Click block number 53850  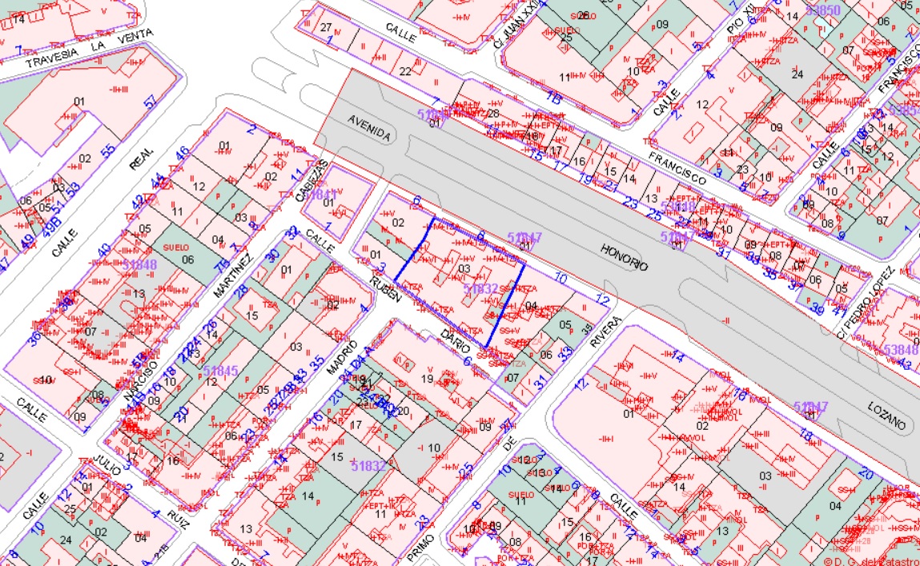[823, 10]
